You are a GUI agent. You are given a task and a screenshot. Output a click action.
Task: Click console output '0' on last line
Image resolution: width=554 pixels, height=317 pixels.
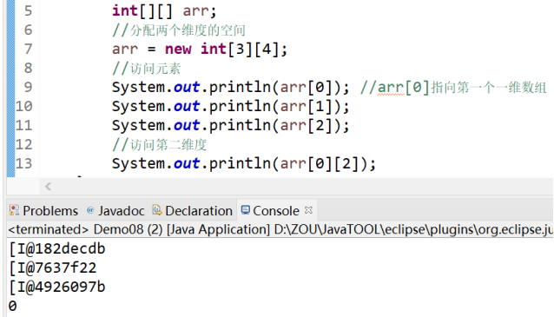12,306
